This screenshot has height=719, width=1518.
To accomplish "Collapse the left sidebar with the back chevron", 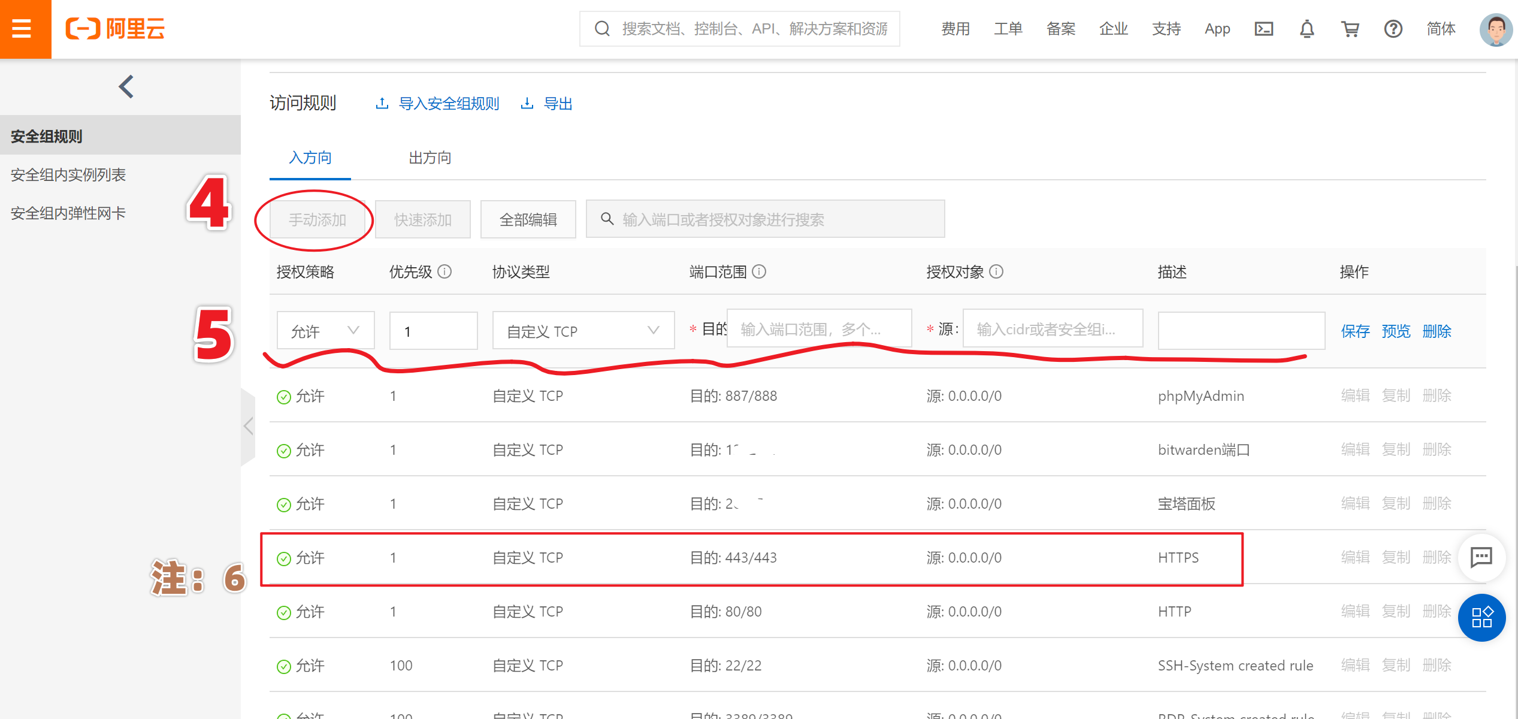I will coord(126,86).
